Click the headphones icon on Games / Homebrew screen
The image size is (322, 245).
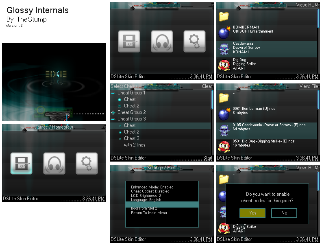click(x=54, y=164)
